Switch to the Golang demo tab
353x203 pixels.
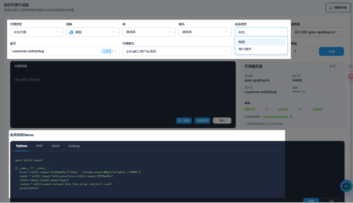pyautogui.click(x=74, y=146)
